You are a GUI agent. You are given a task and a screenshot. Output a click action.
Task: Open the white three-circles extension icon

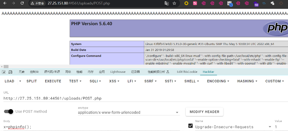(273, 3)
